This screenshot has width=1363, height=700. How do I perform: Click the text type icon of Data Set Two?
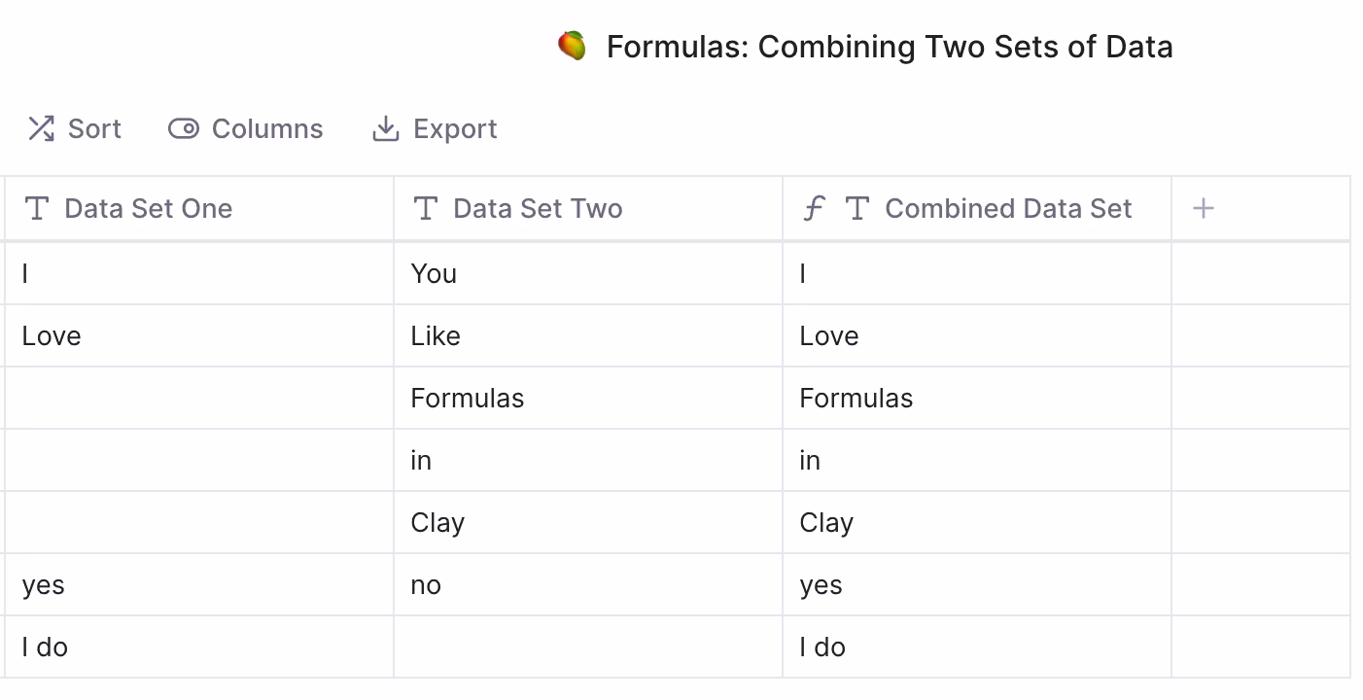(x=426, y=208)
